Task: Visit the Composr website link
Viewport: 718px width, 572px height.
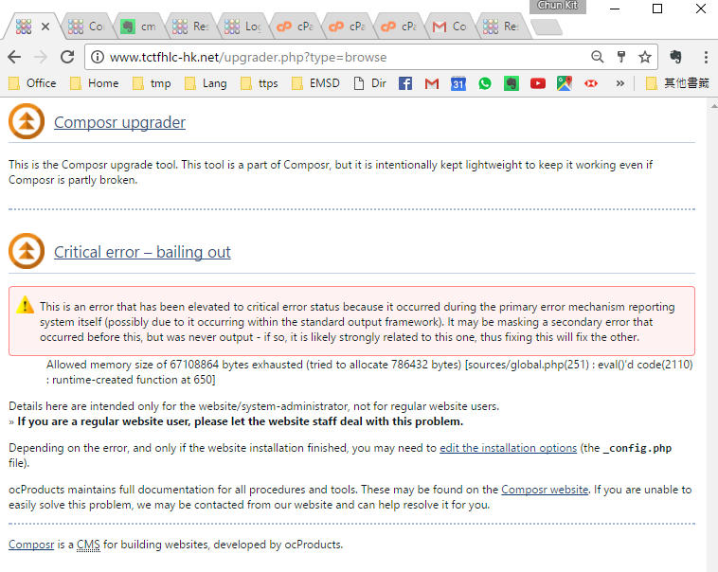Action: [545, 490]
